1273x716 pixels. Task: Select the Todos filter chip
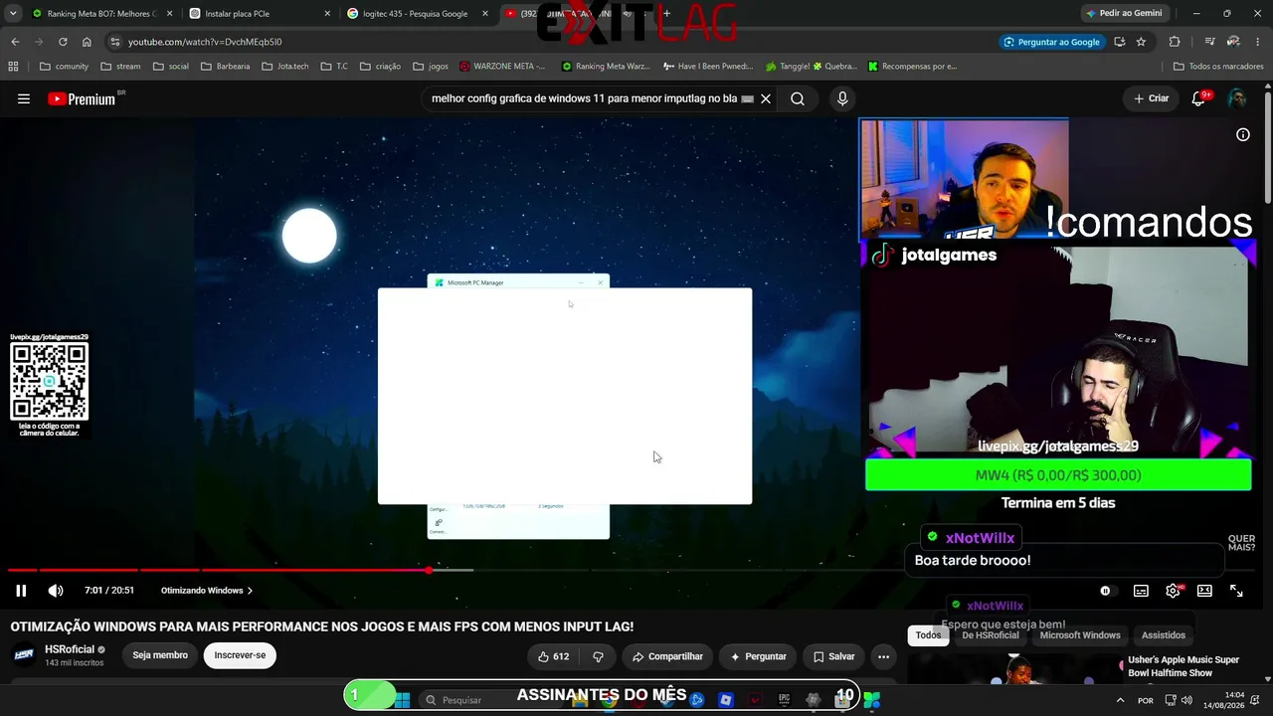coord(928,635)
